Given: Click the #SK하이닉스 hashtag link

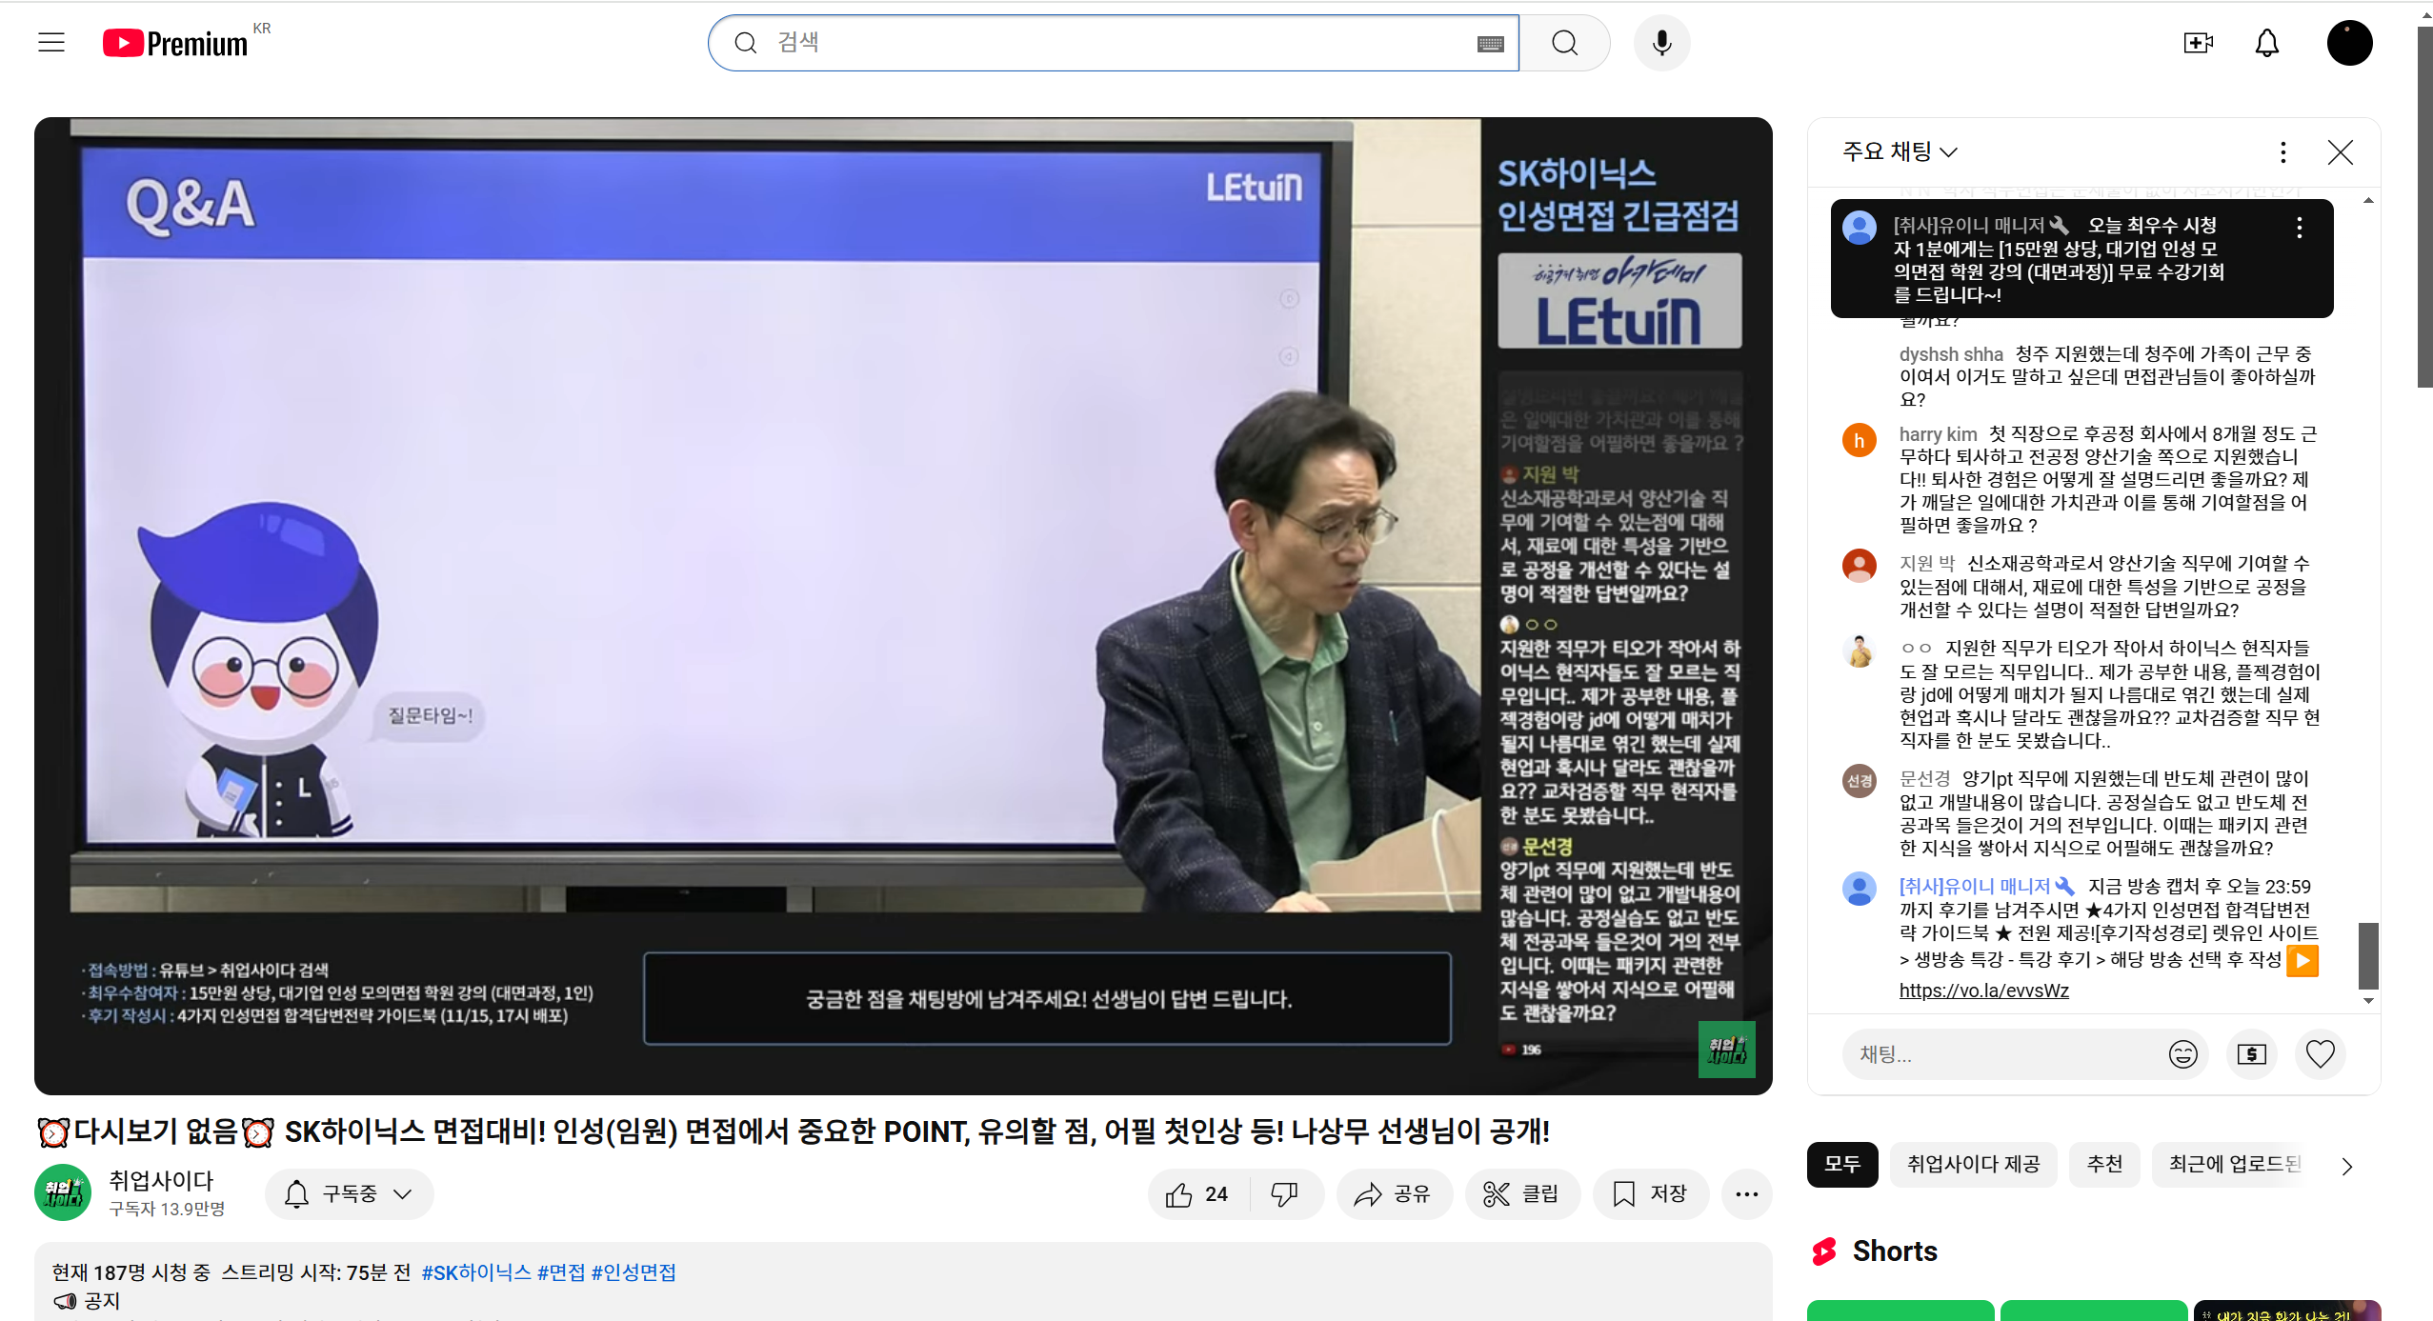Looking at the screenshot, I should tap(475, 1272).
